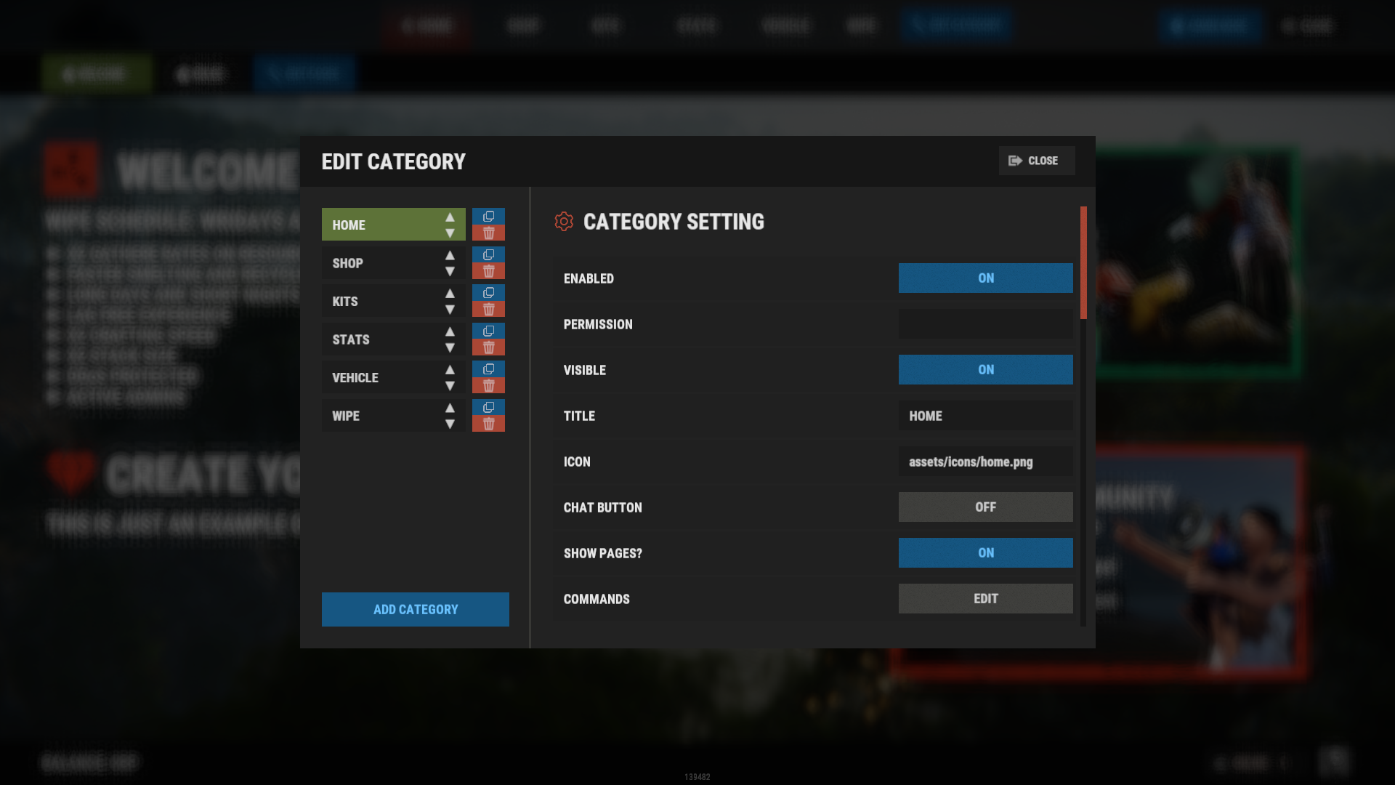Viewport: 1395px width, 785px height.
Task: Toggle the ENABLED setting off
Action: 985,278
